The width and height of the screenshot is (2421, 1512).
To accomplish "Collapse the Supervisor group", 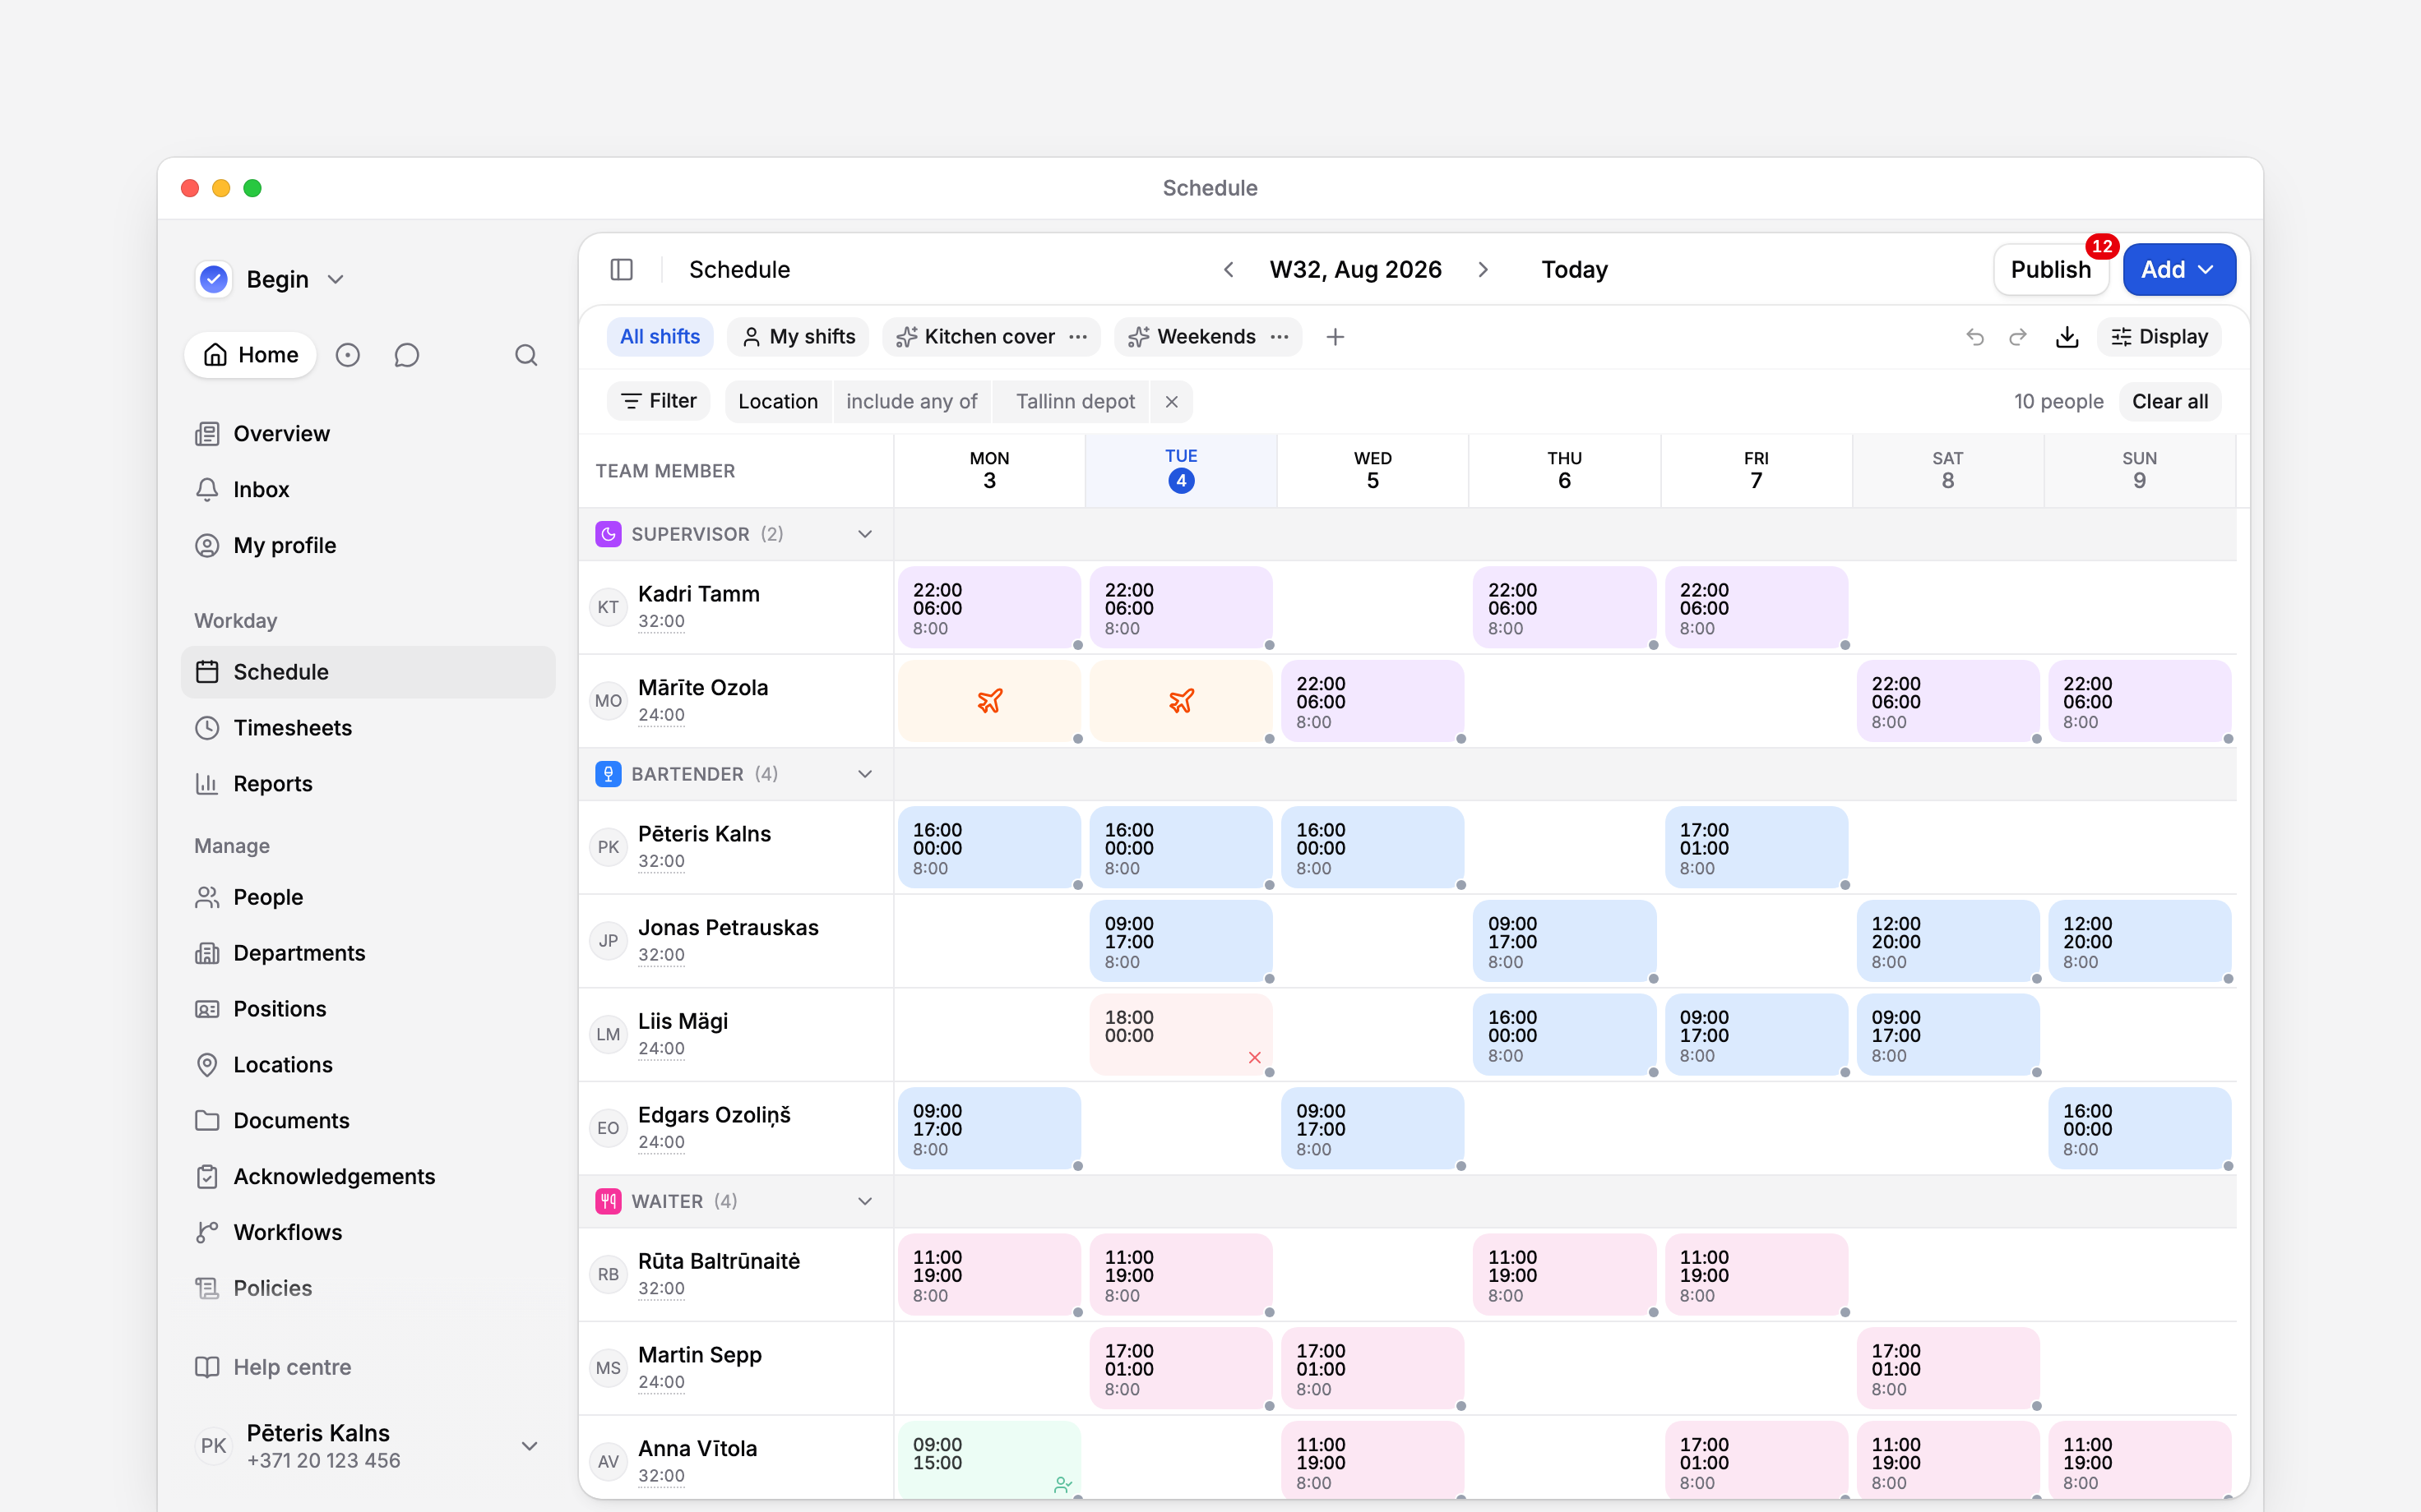I will tap(864, 534).
